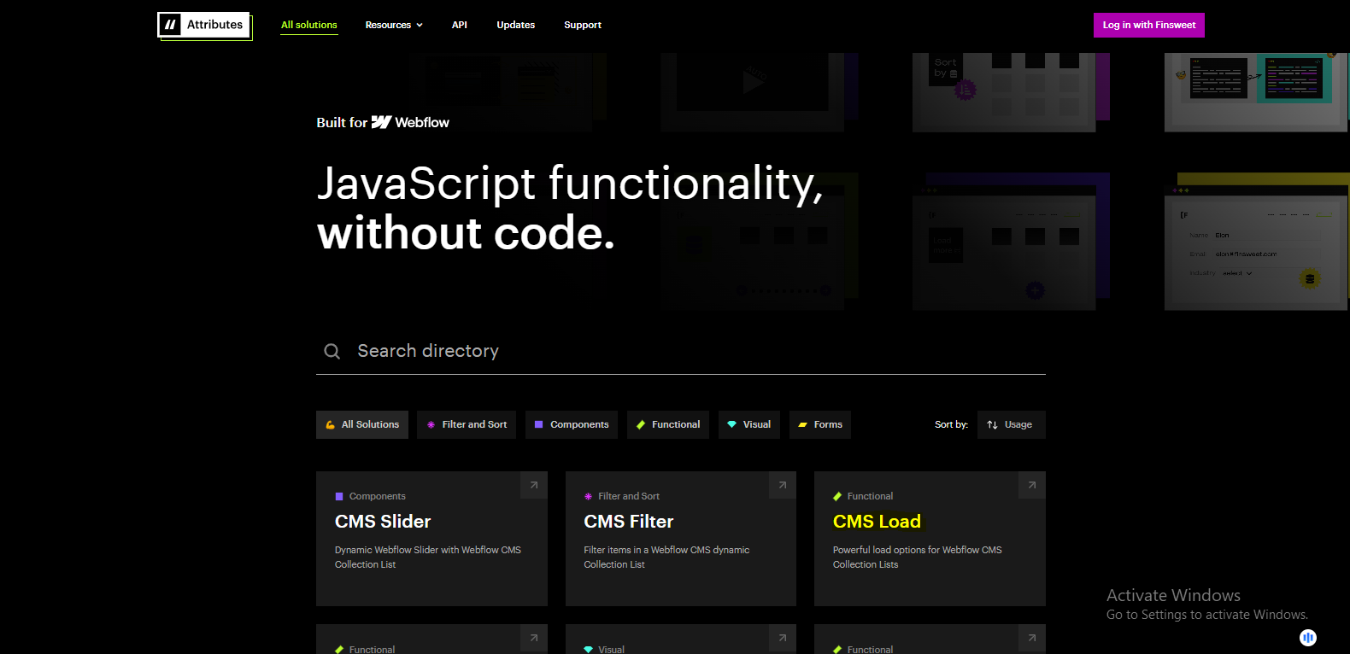Click the Webflow logo in the hero
The height and width of the screenshot is (654, 1350).
point(410,122)
